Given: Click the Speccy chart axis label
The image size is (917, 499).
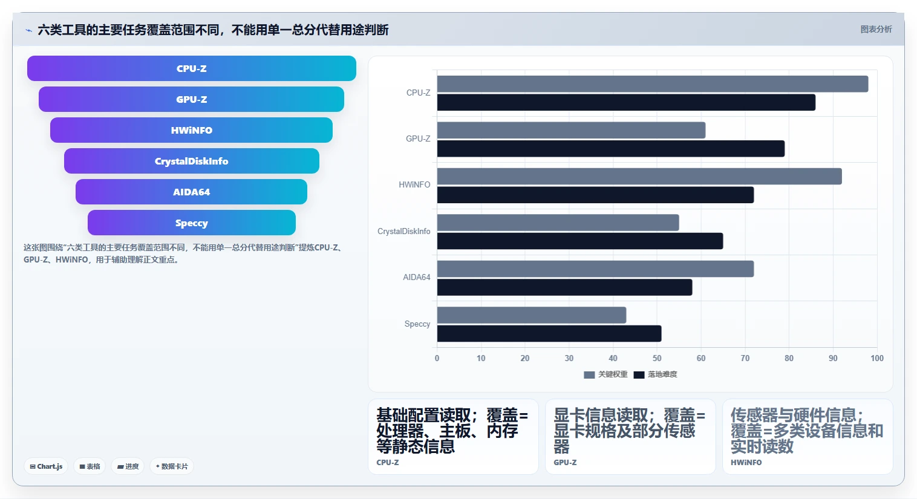Looking at the screenshot, I should pyautogui.click(x=417, y=324).
